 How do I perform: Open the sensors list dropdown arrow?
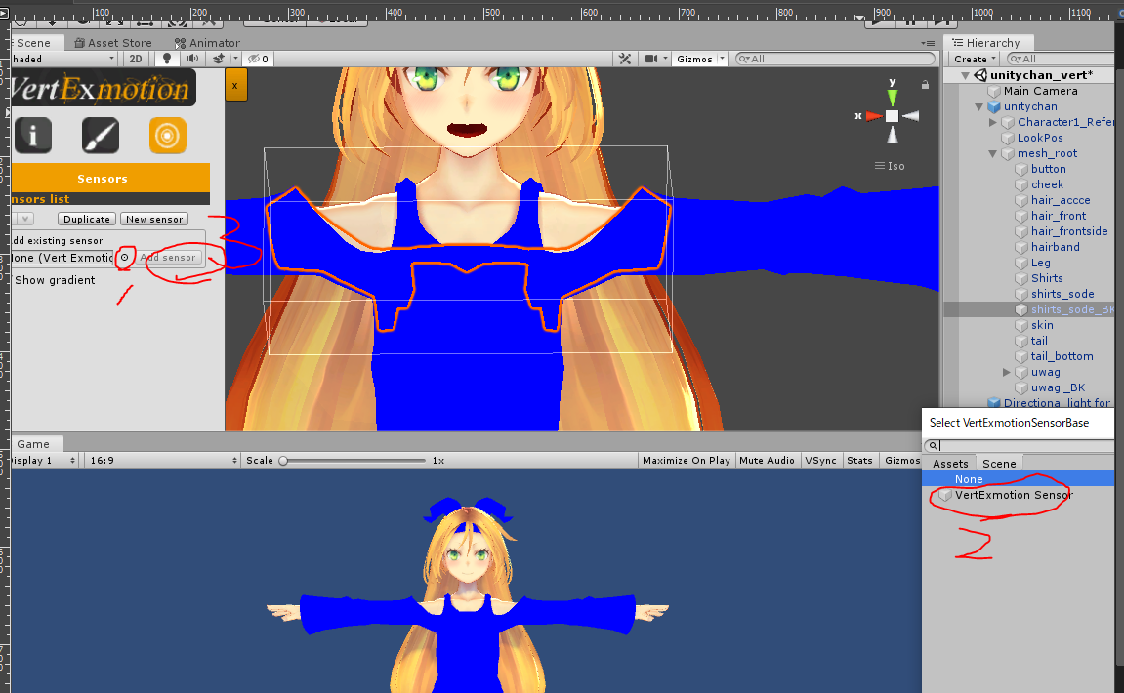pos(25,220)
